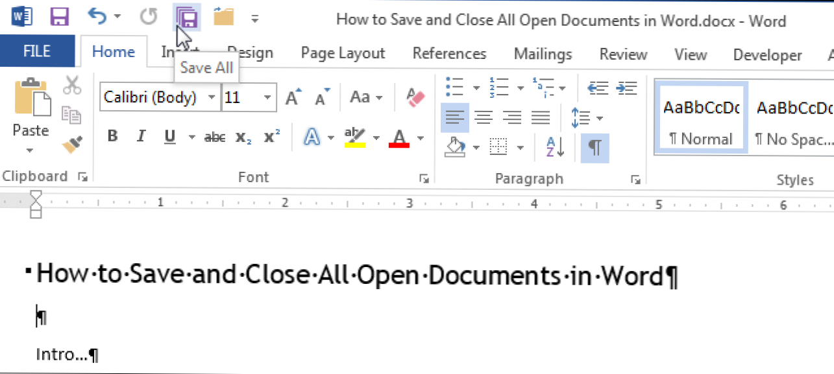
Task: Open the Font dialog launcher
Action: click(x=424, y=179)
